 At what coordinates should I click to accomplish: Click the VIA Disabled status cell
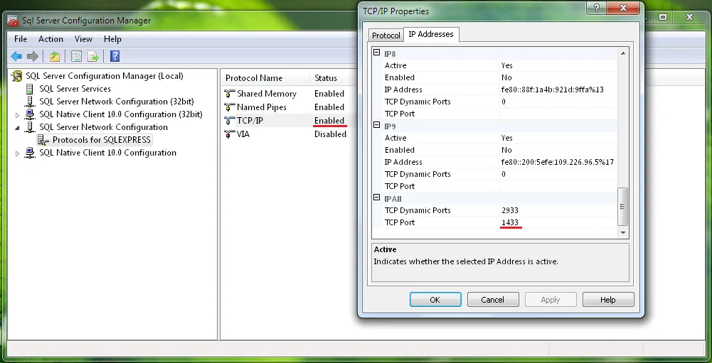tap(330, 134)
